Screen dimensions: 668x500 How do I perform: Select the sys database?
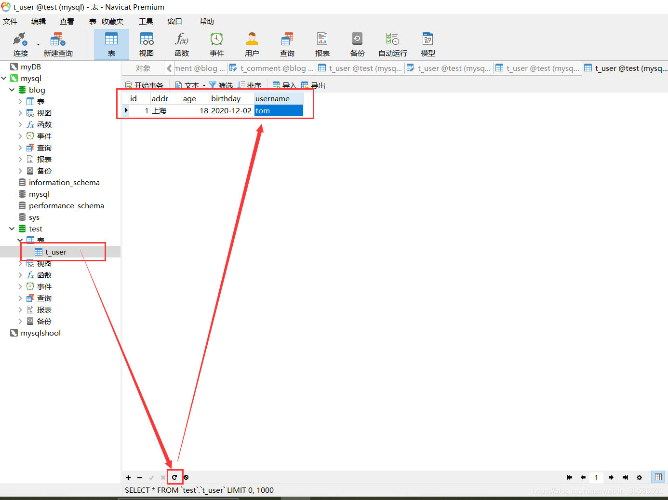pyautogui.click(x=34, y=217)
